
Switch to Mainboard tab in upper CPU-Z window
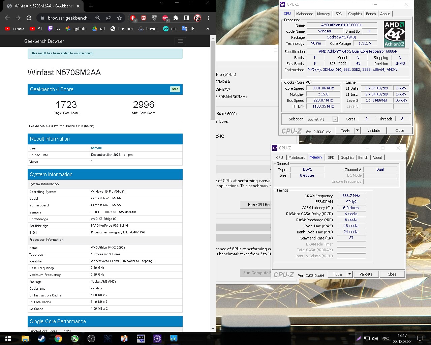(x=305, y=14)
